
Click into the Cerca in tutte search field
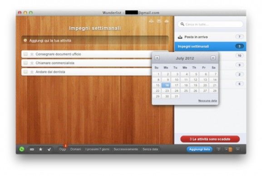point(210,24)
